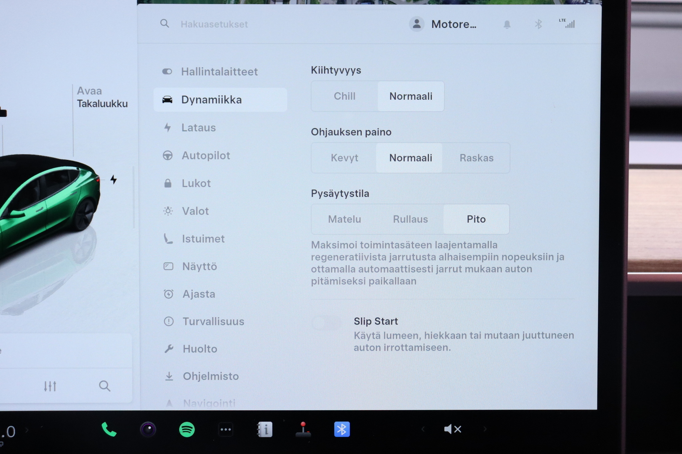This screenshot has width=682, height=454.
Task: Open the phone app icon
Action: 109,430
